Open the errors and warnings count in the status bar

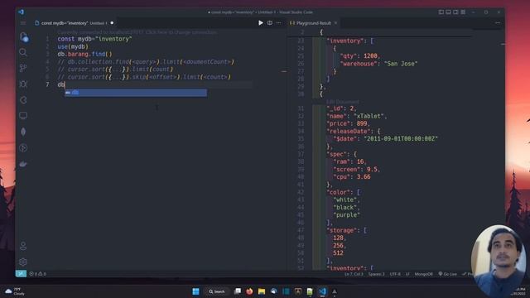pos(37,274)
